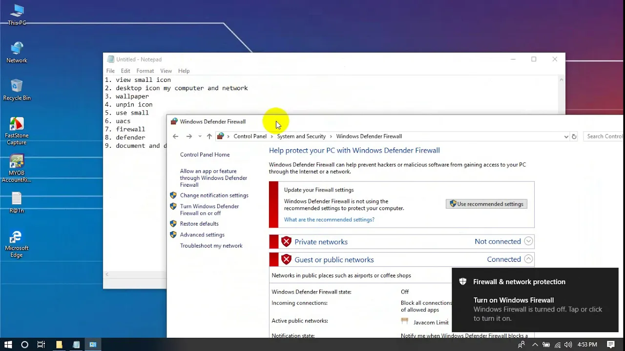Viewport: 625px width, 351px height.
Task: Open Troubleshoot my network link
Action: tap(211, 246)
